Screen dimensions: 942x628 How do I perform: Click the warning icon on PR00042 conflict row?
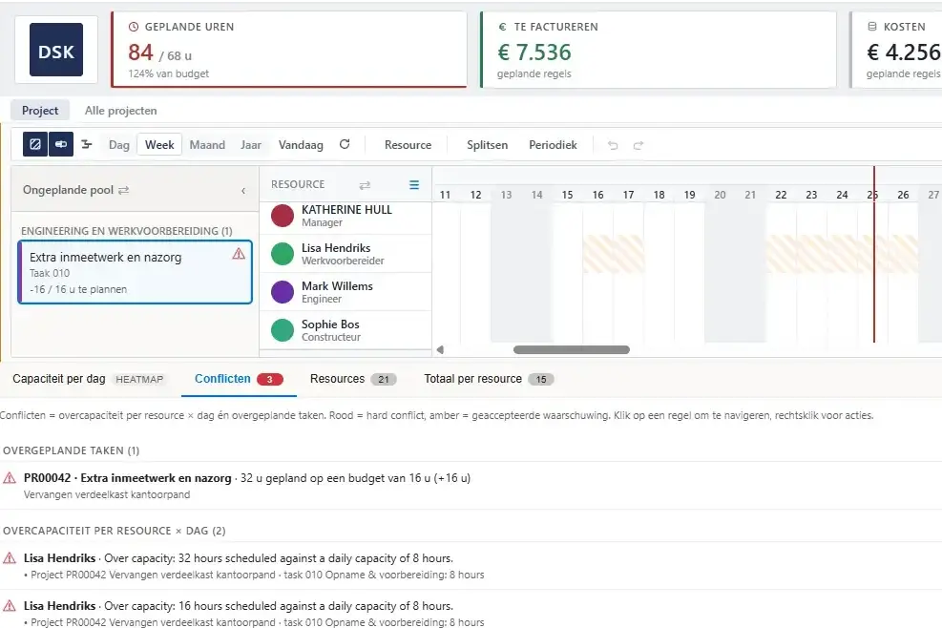point(10,478)
